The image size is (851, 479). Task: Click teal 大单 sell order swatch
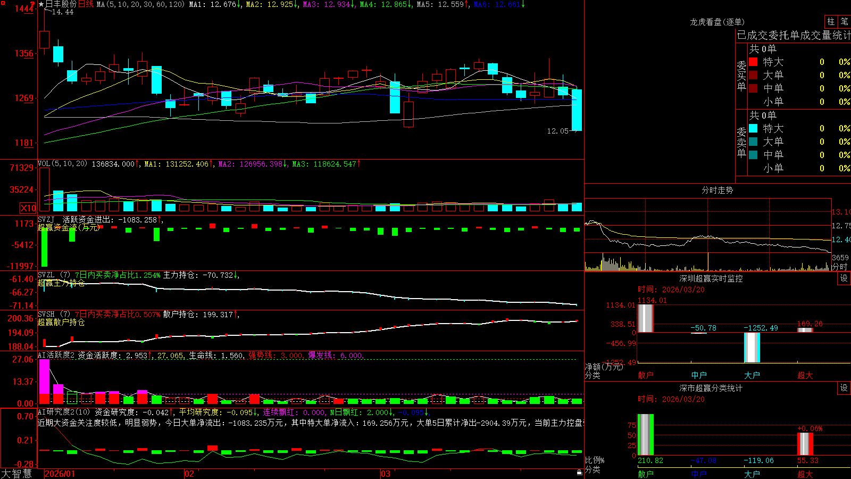(x=753, y=142)
